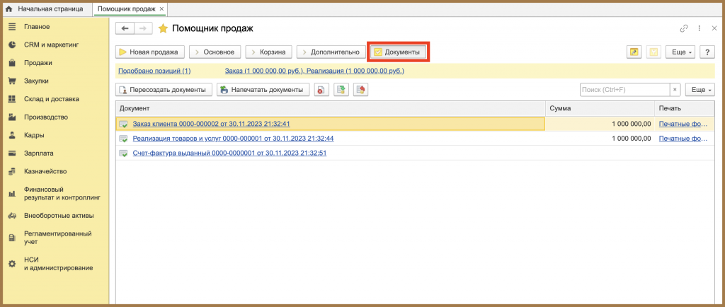725x307 pixels.
Task: Click Напечатать документы button
Action: click(263, 90)
